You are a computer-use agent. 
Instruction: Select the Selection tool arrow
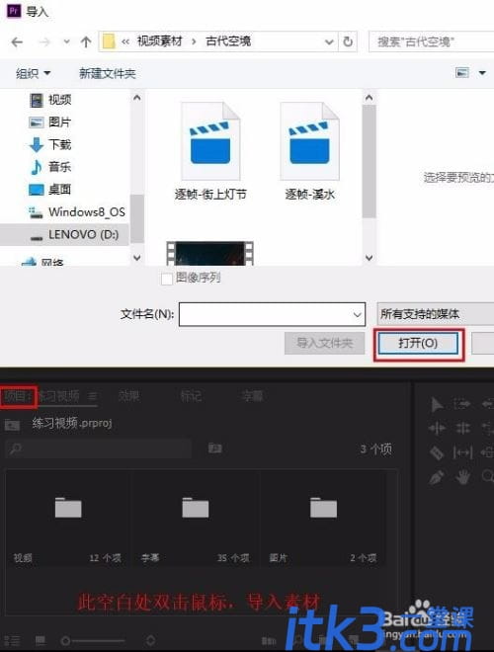pos(437,404)
